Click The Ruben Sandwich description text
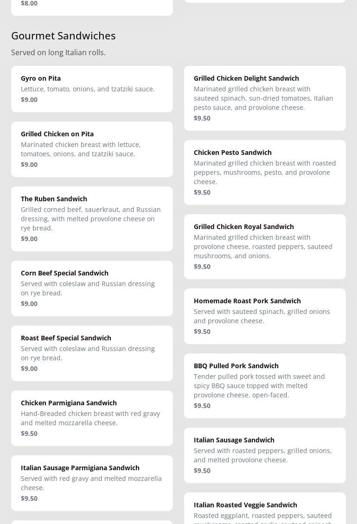357x524 pixels. (x=91, y=219)
